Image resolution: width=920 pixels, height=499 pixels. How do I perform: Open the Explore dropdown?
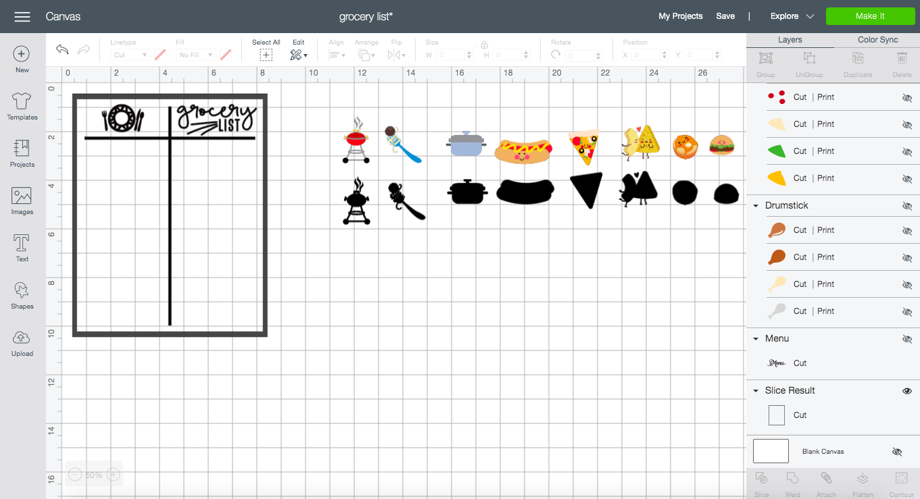click(x=792, y=16)
